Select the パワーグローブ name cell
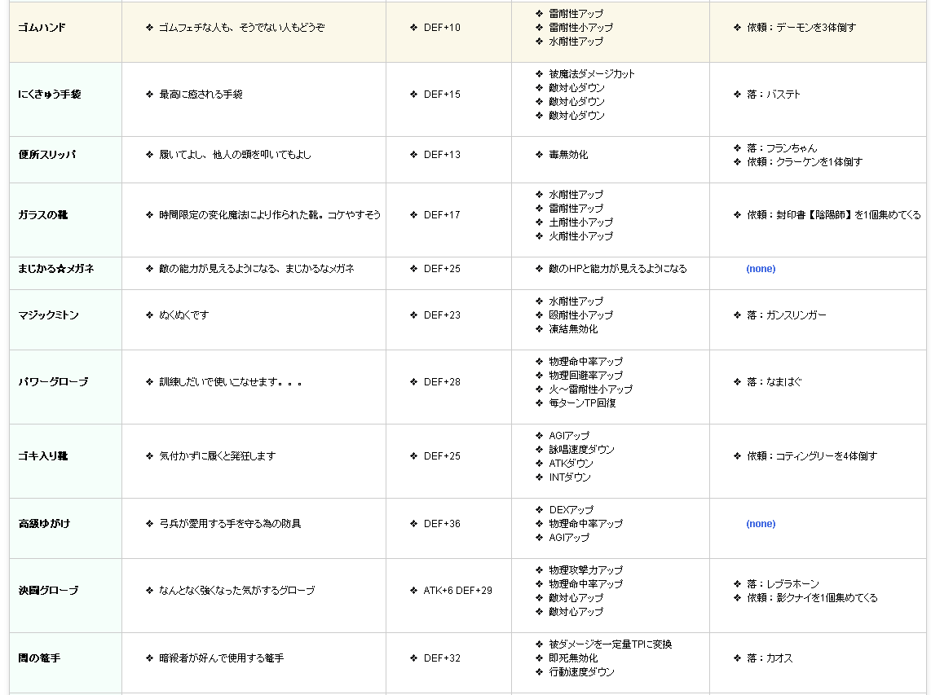This screenshot has height=695, width=931. 53,382
